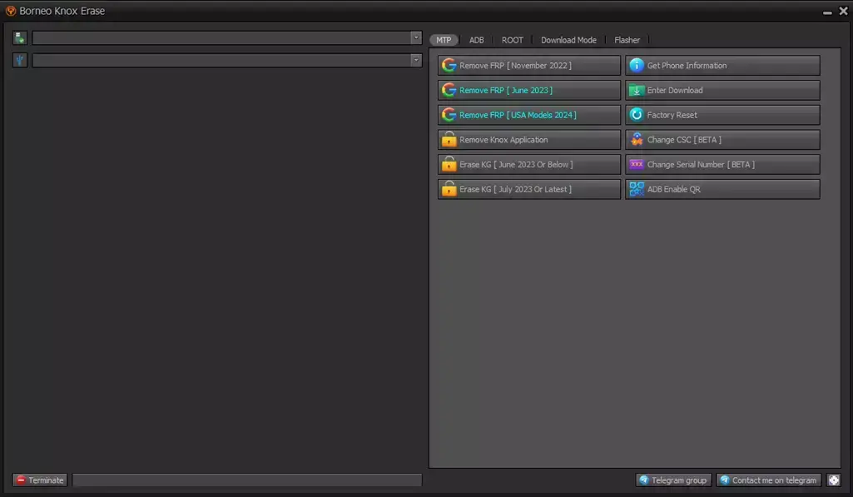This screenshot has height=497, width=853.
Task: Go to the Flasher tab
Action: click(x=627, y=40)
